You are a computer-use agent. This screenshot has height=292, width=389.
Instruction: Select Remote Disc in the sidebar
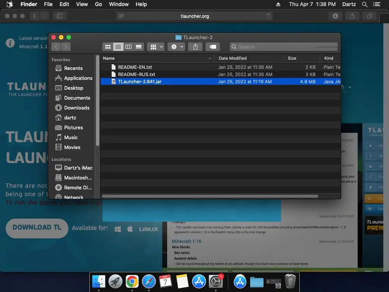[73, 188]
